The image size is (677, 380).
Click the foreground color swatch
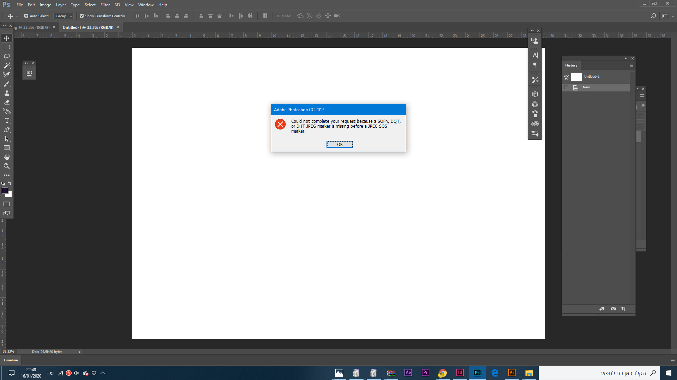(x=5, y=191)
